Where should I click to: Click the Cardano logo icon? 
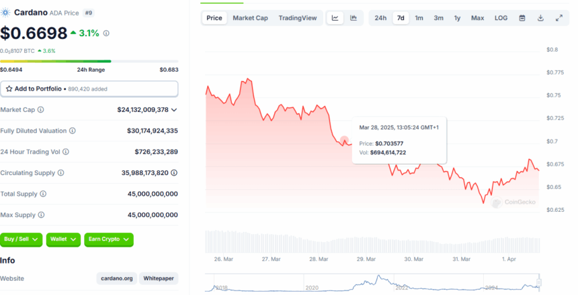click(5, 13)
